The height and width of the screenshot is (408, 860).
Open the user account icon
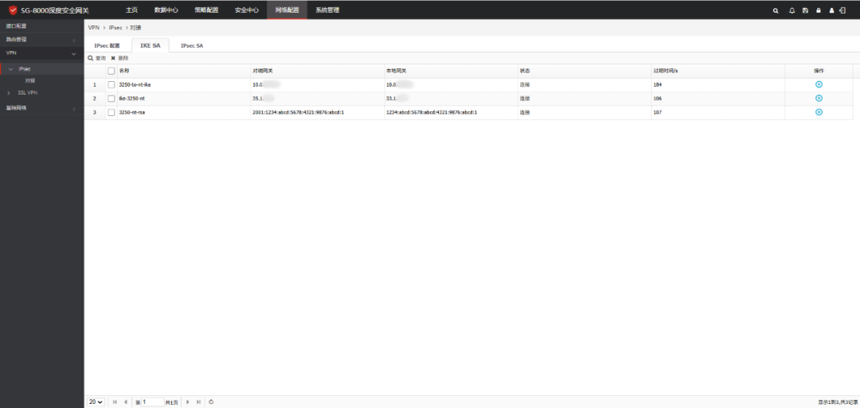tap(831, 10)
